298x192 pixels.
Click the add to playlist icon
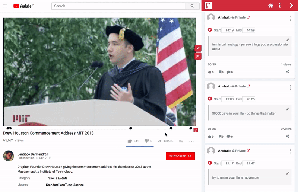pos(181,141)
